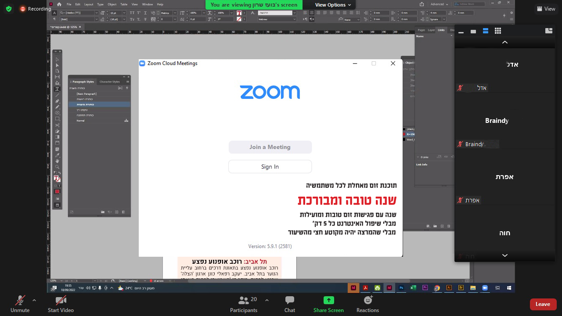Toggle the superscript formatting icon in InDesign
Viewport: 562px width, 316px height.
pyautogui.click(x=139, y=13)
